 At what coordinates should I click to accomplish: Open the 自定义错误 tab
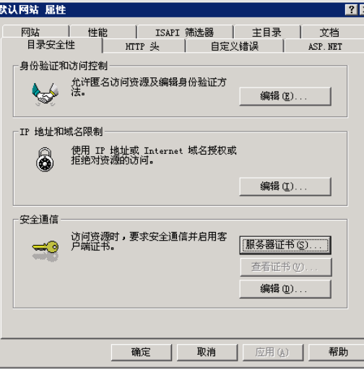point(235,46)
